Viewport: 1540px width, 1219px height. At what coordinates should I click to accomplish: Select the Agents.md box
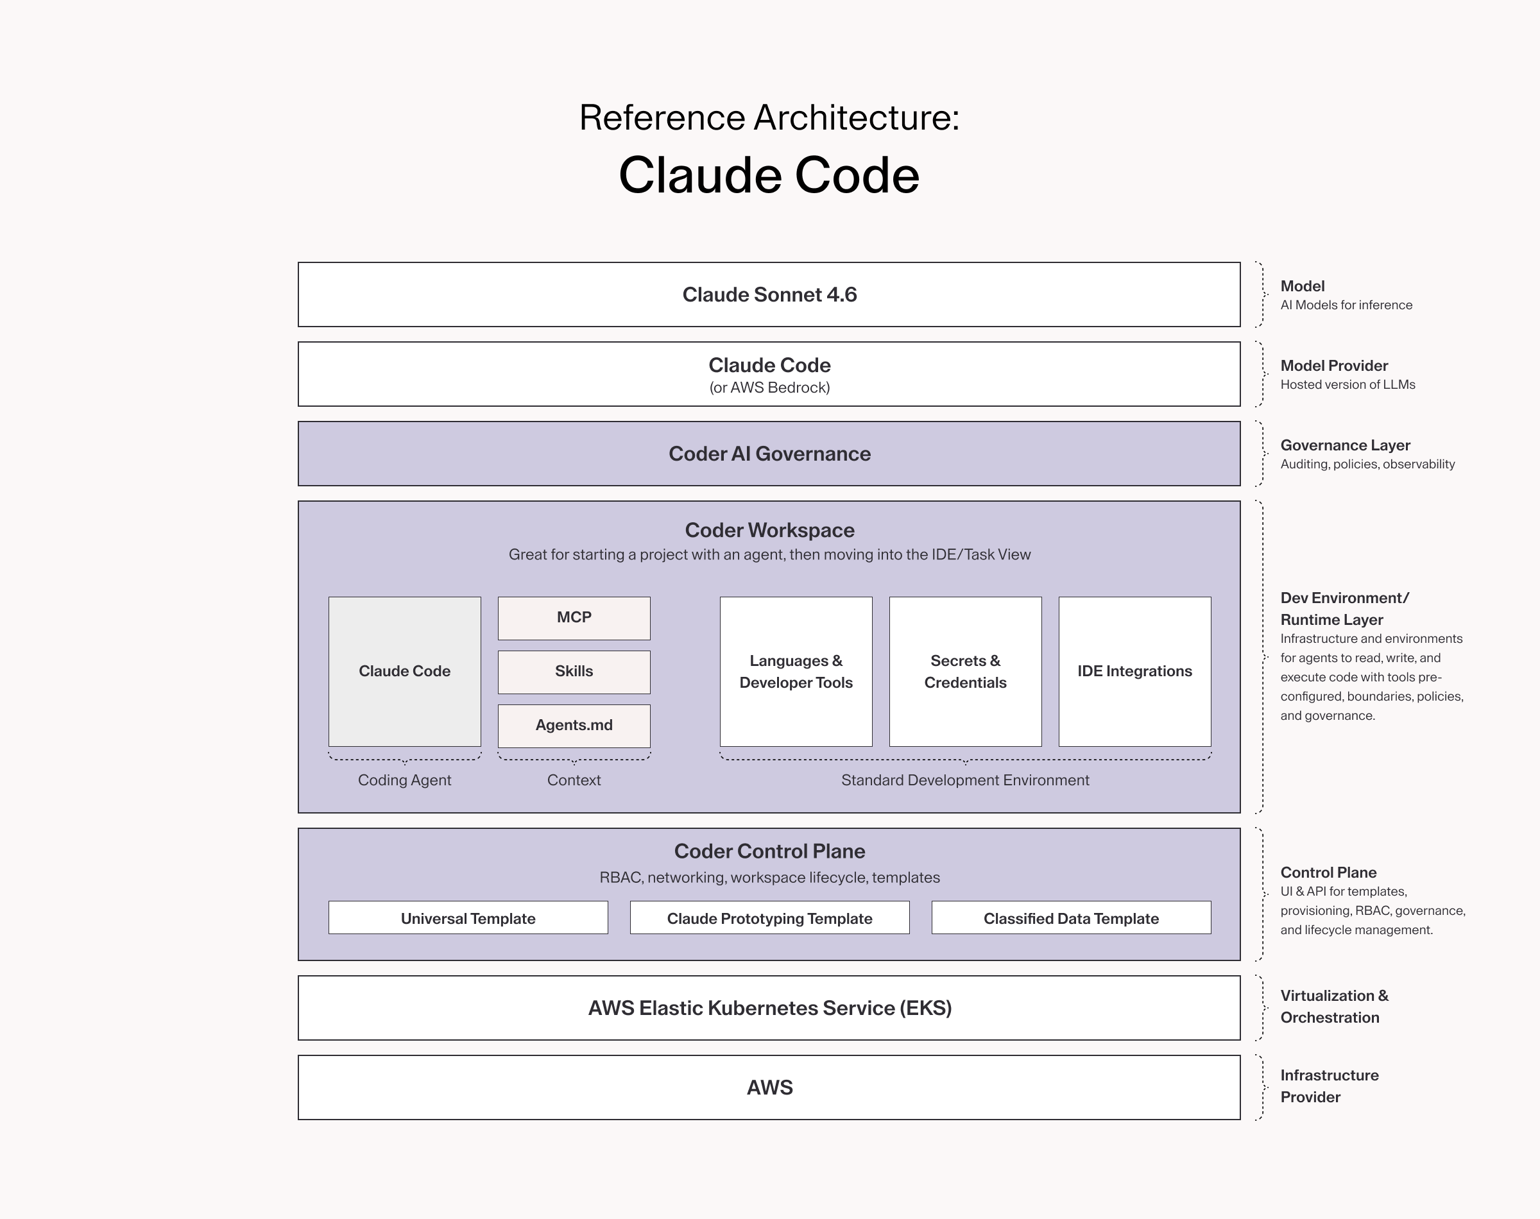[574, 726]
